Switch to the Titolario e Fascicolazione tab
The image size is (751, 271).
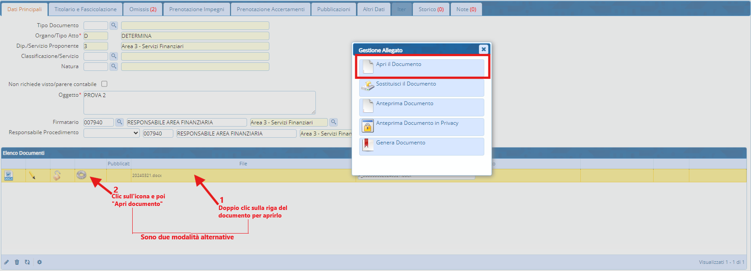(x=85, y=9)
